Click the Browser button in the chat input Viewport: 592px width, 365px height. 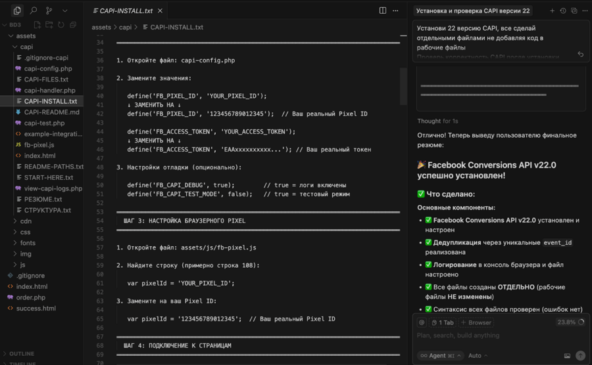(x=476, y=322)
